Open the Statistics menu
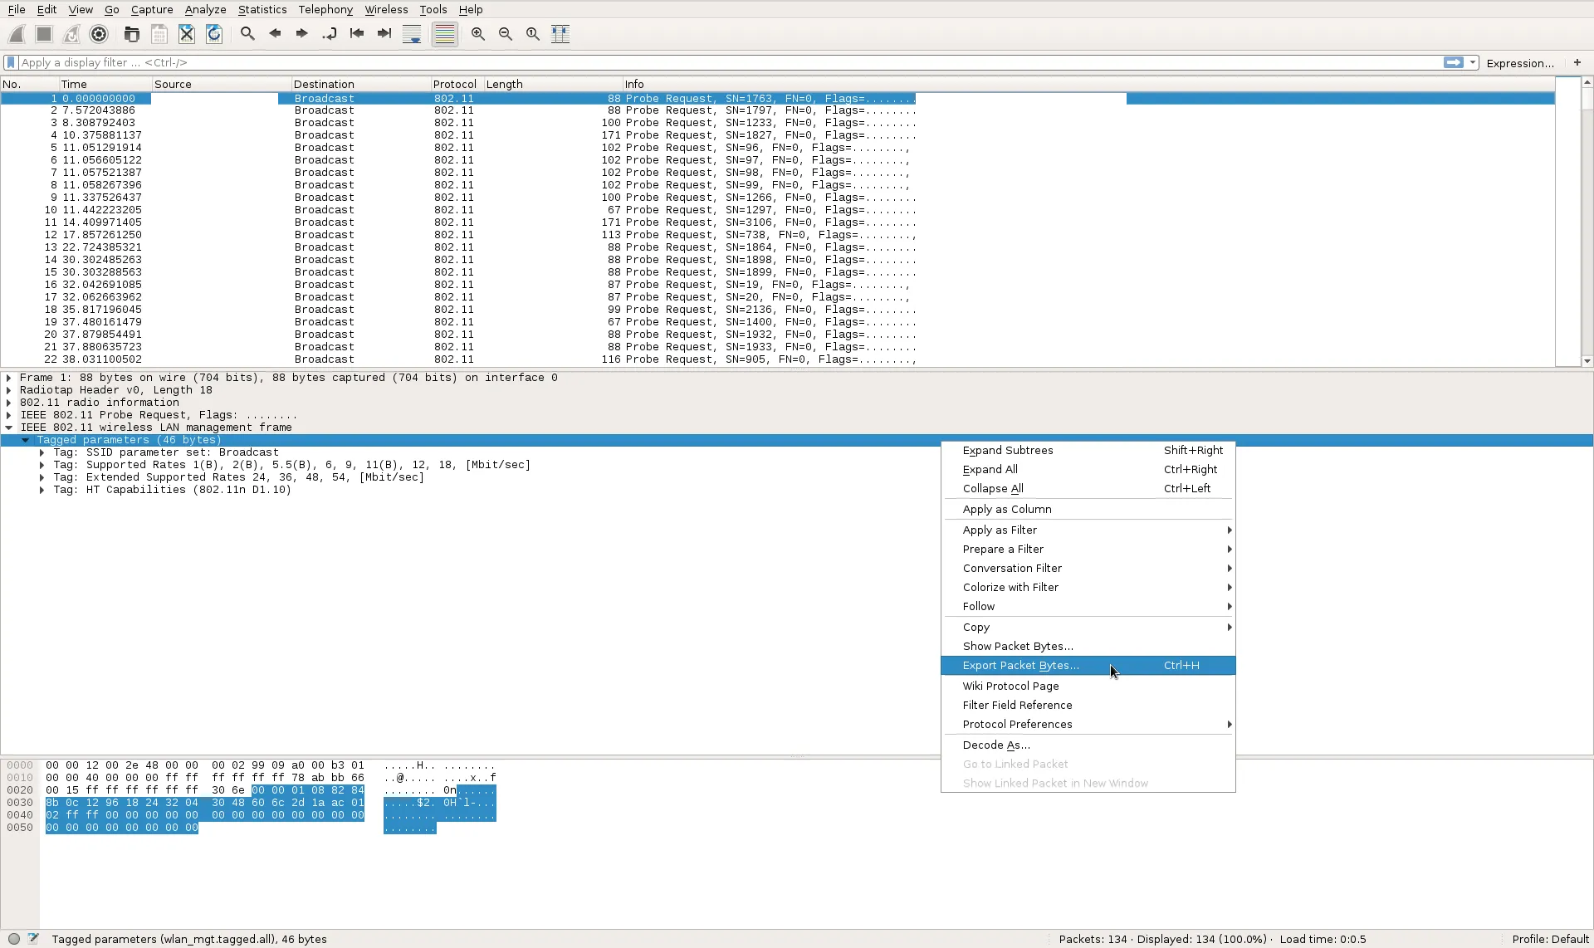 click(262, 9)
